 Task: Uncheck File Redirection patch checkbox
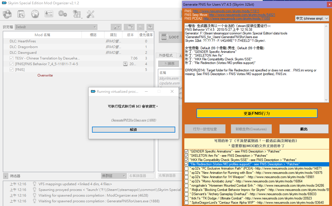pos(186,164)
